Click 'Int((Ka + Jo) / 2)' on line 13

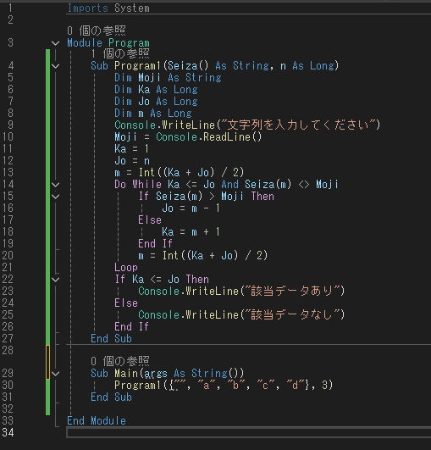191,173
